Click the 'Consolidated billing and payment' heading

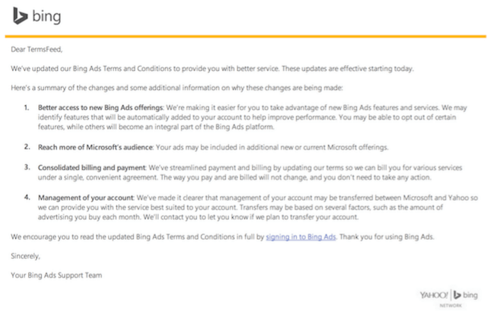pos(93,168)
